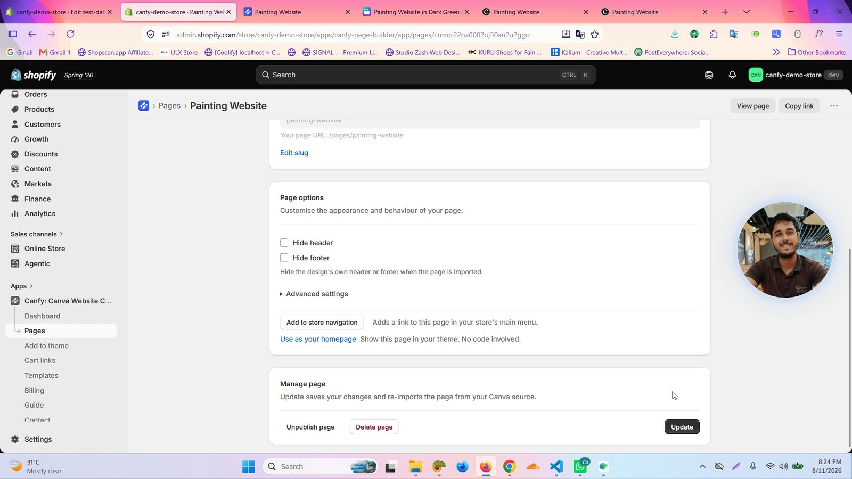Viewport: 852px width, 479px height.
Task: Show hidden icons in the system tray
Action: (x=702, y=466)
